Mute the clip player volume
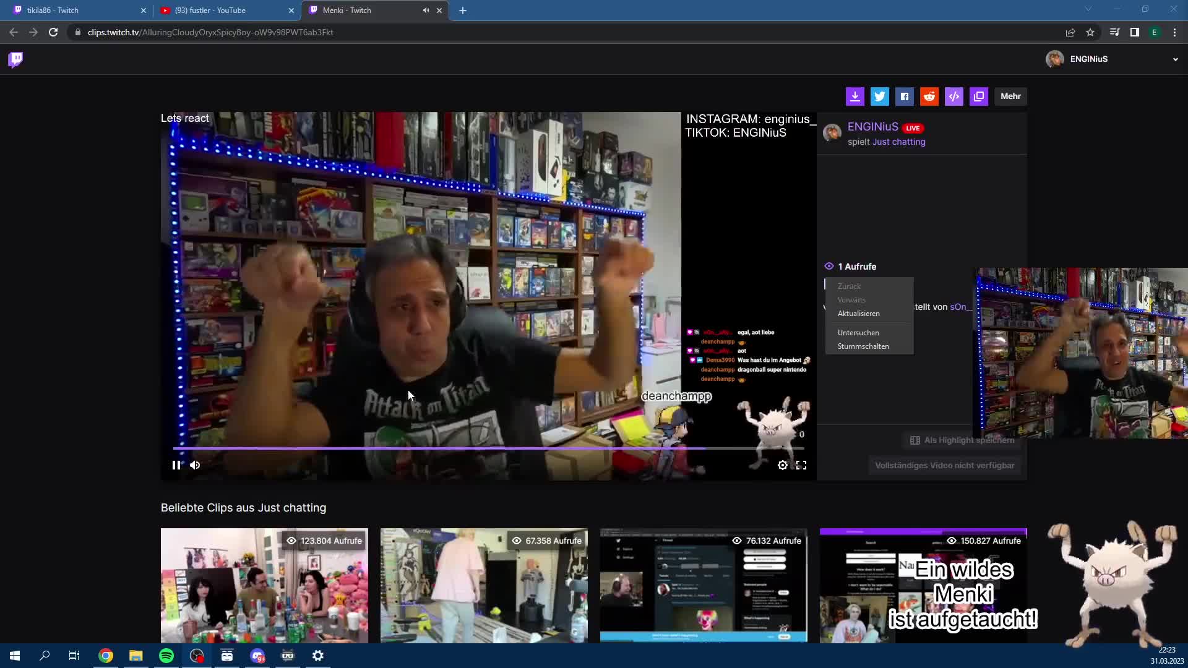The height and width of the screenshot is (668, 1188). pyautogui.click(x=195, y=465)
